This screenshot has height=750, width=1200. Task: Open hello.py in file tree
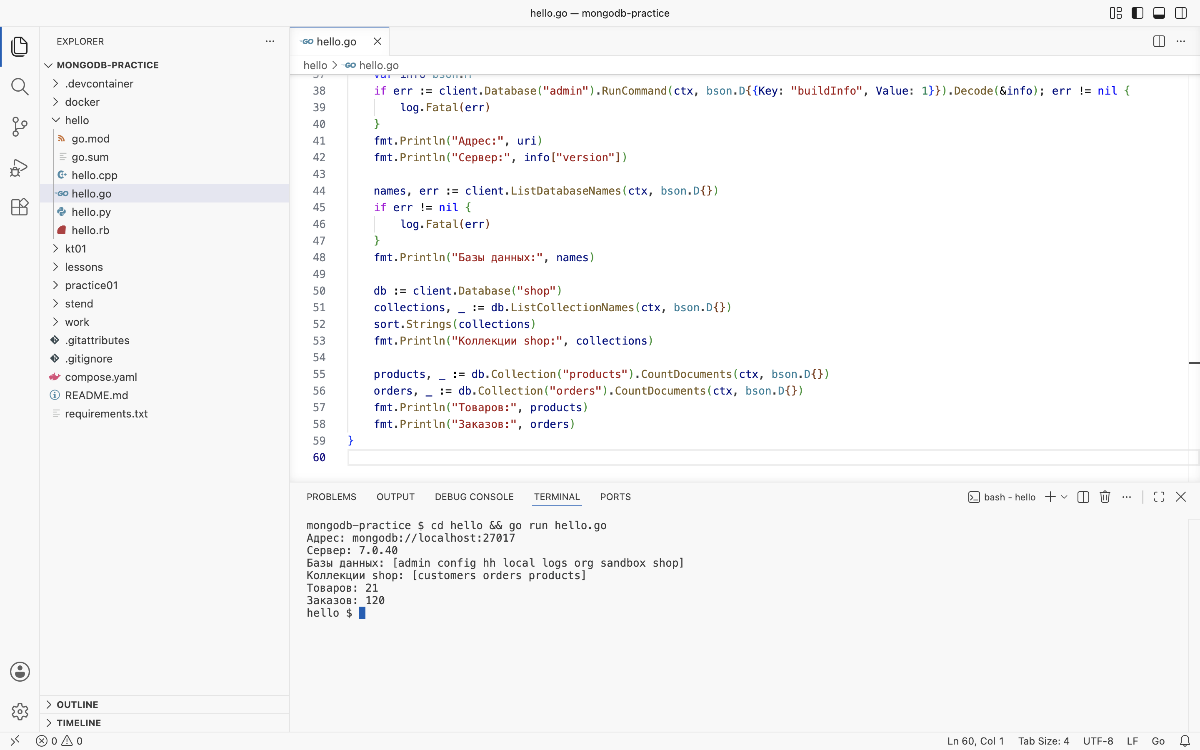pos(164,212)
